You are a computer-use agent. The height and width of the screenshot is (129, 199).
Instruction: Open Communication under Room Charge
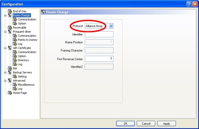click(x=27, y=19)
